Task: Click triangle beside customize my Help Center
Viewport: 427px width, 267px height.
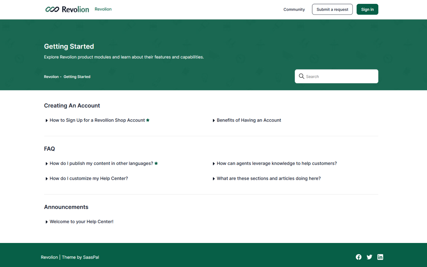Action: tap(47, 179)
